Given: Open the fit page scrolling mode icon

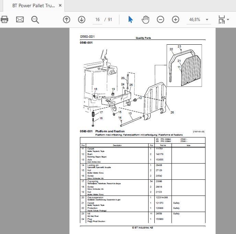Looking at the screenshot, I should 222,20.
